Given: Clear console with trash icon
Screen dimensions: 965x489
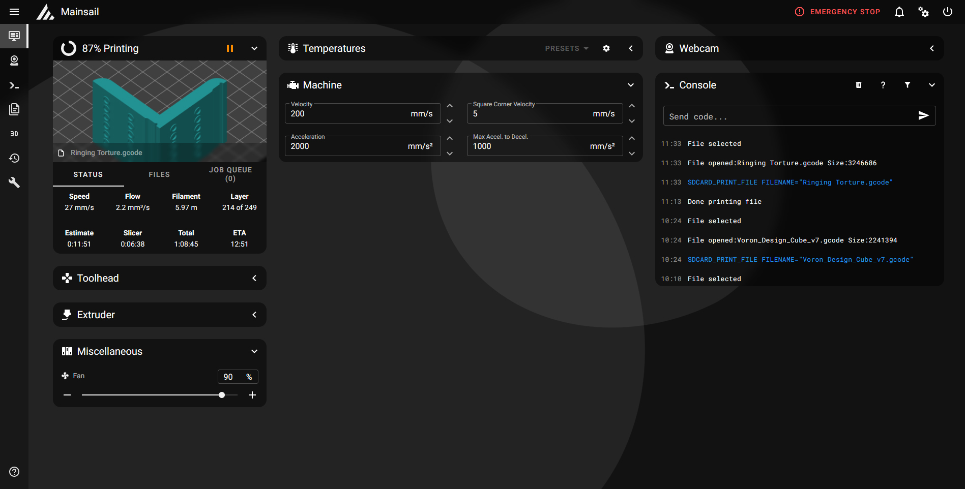Looking at the screenshot, I should [859, 85].
